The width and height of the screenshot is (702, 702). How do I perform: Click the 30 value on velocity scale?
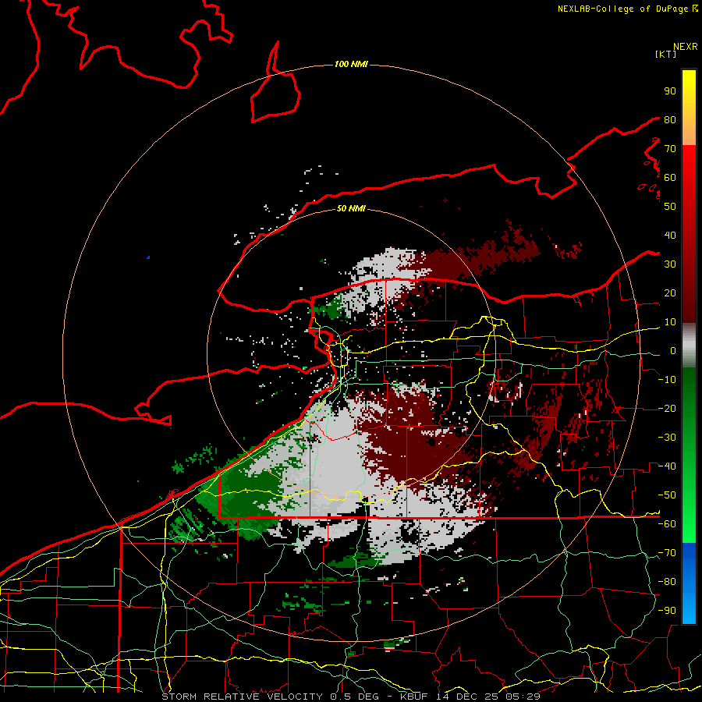pyautogui.click(x=670, y=264)
